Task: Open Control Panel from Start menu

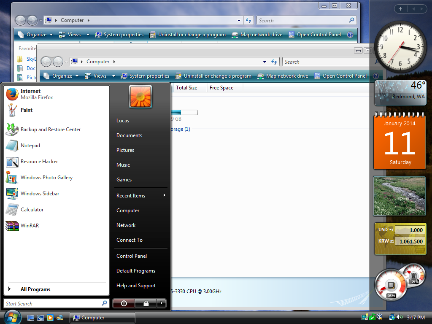Action: pyautogui.click(x=141, y=256)
